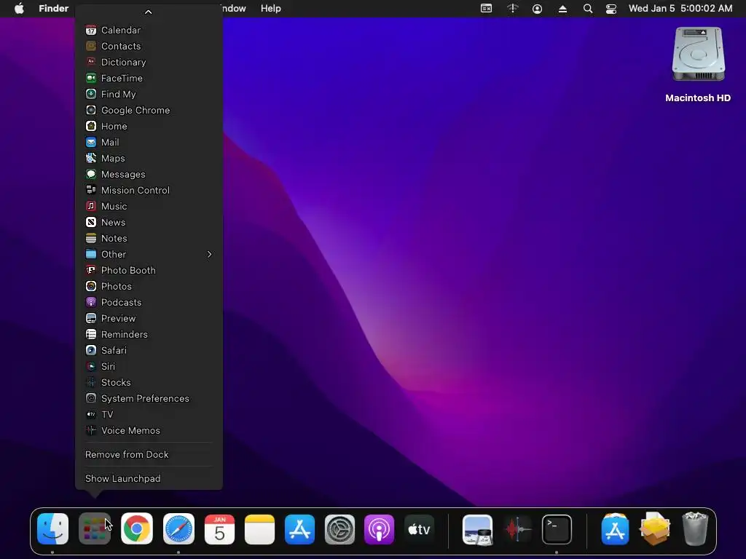Open the Apple menu
Viewport: 746px width, 559px height.
(19, 9)
